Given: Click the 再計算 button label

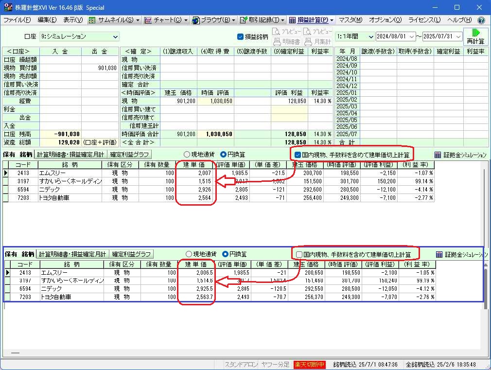Looking at the screenshot, I should coord(475,41).
